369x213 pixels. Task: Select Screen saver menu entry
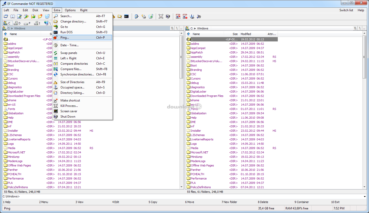[x=83, y=111]
